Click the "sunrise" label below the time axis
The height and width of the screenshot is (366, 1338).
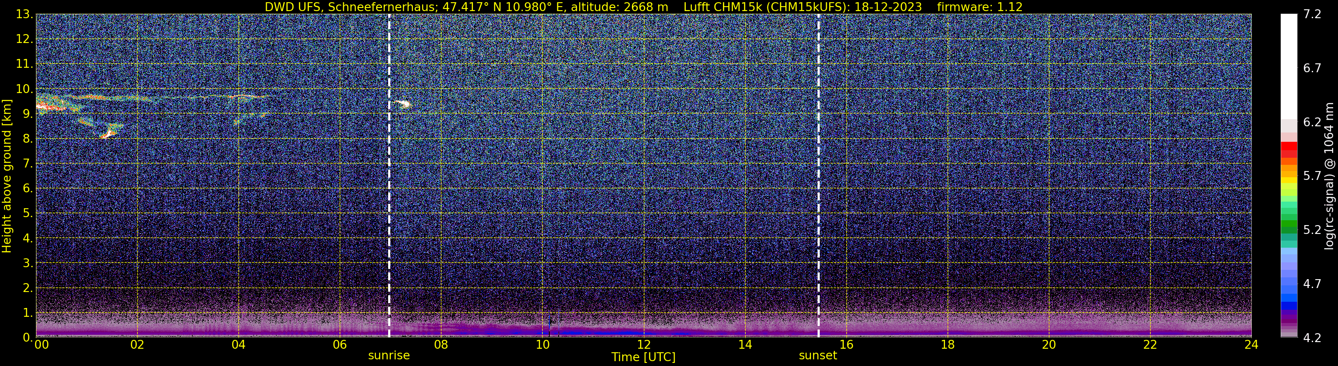coord(389,356)
